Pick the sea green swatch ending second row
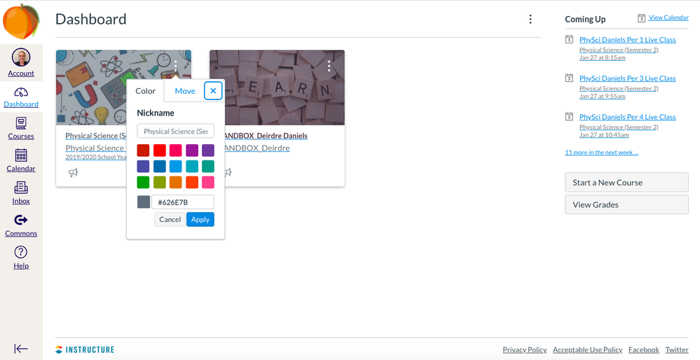Image resolution: width=700 pixels, height=360 pixels. tap(208, 167)
